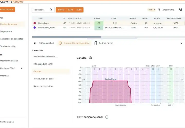Viewport: 185px width, 128px height.
Task: Click the filter funnel icon
Action: point(159,10)
